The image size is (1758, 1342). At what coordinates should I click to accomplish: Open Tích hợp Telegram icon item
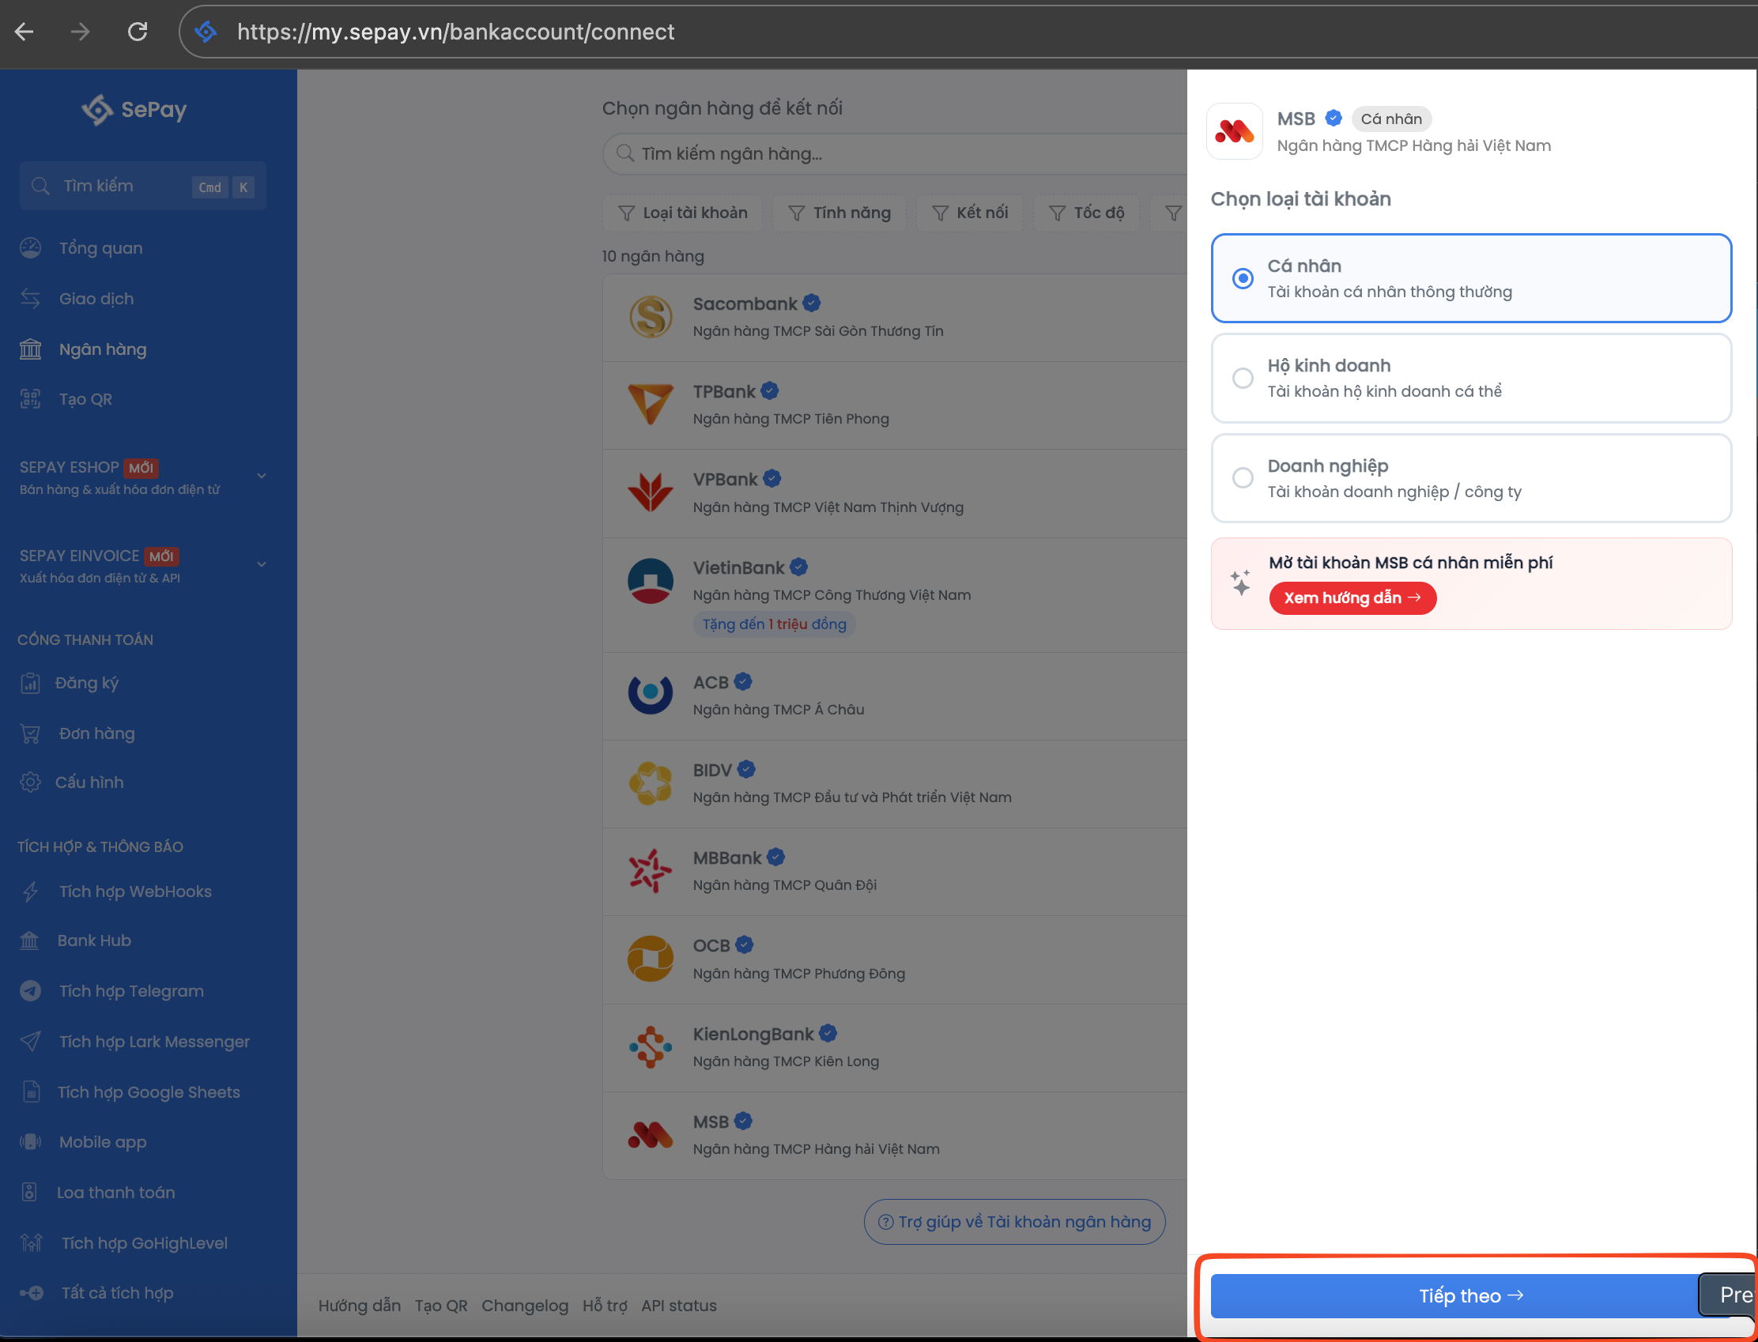click(30, 991)
